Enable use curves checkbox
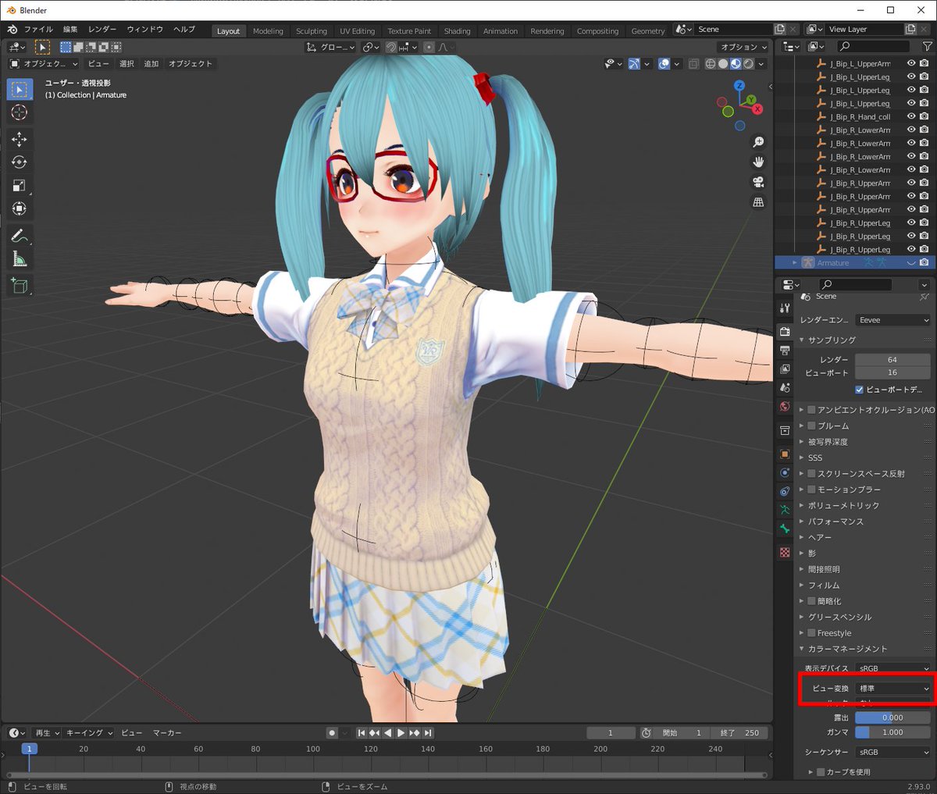Screen dimensions: 937x794 point(821,772)
